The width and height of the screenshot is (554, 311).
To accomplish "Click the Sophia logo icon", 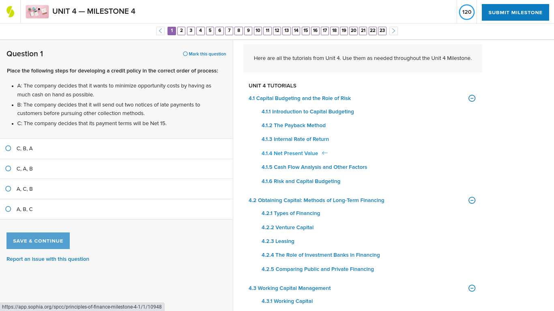I will [x=11, y=11].
